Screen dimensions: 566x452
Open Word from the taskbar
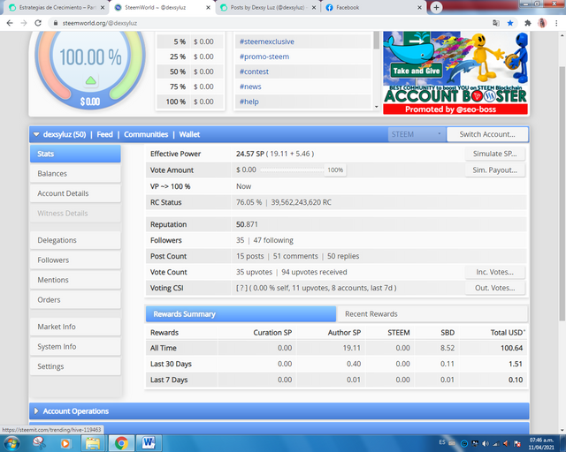click(x=149, y=443)
